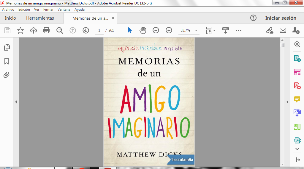The width and height of the screenshot is (304, 169).
Task: Upload the file to cloud icon
Action: point(33,31)
